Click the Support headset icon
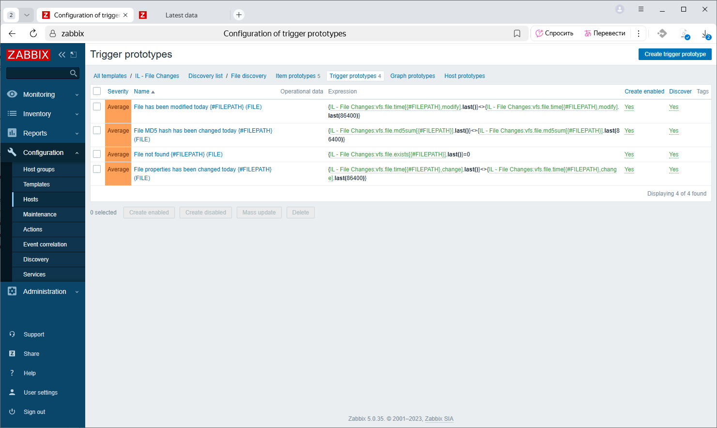Viewport: 717px width, 428px height. point(12,334)
